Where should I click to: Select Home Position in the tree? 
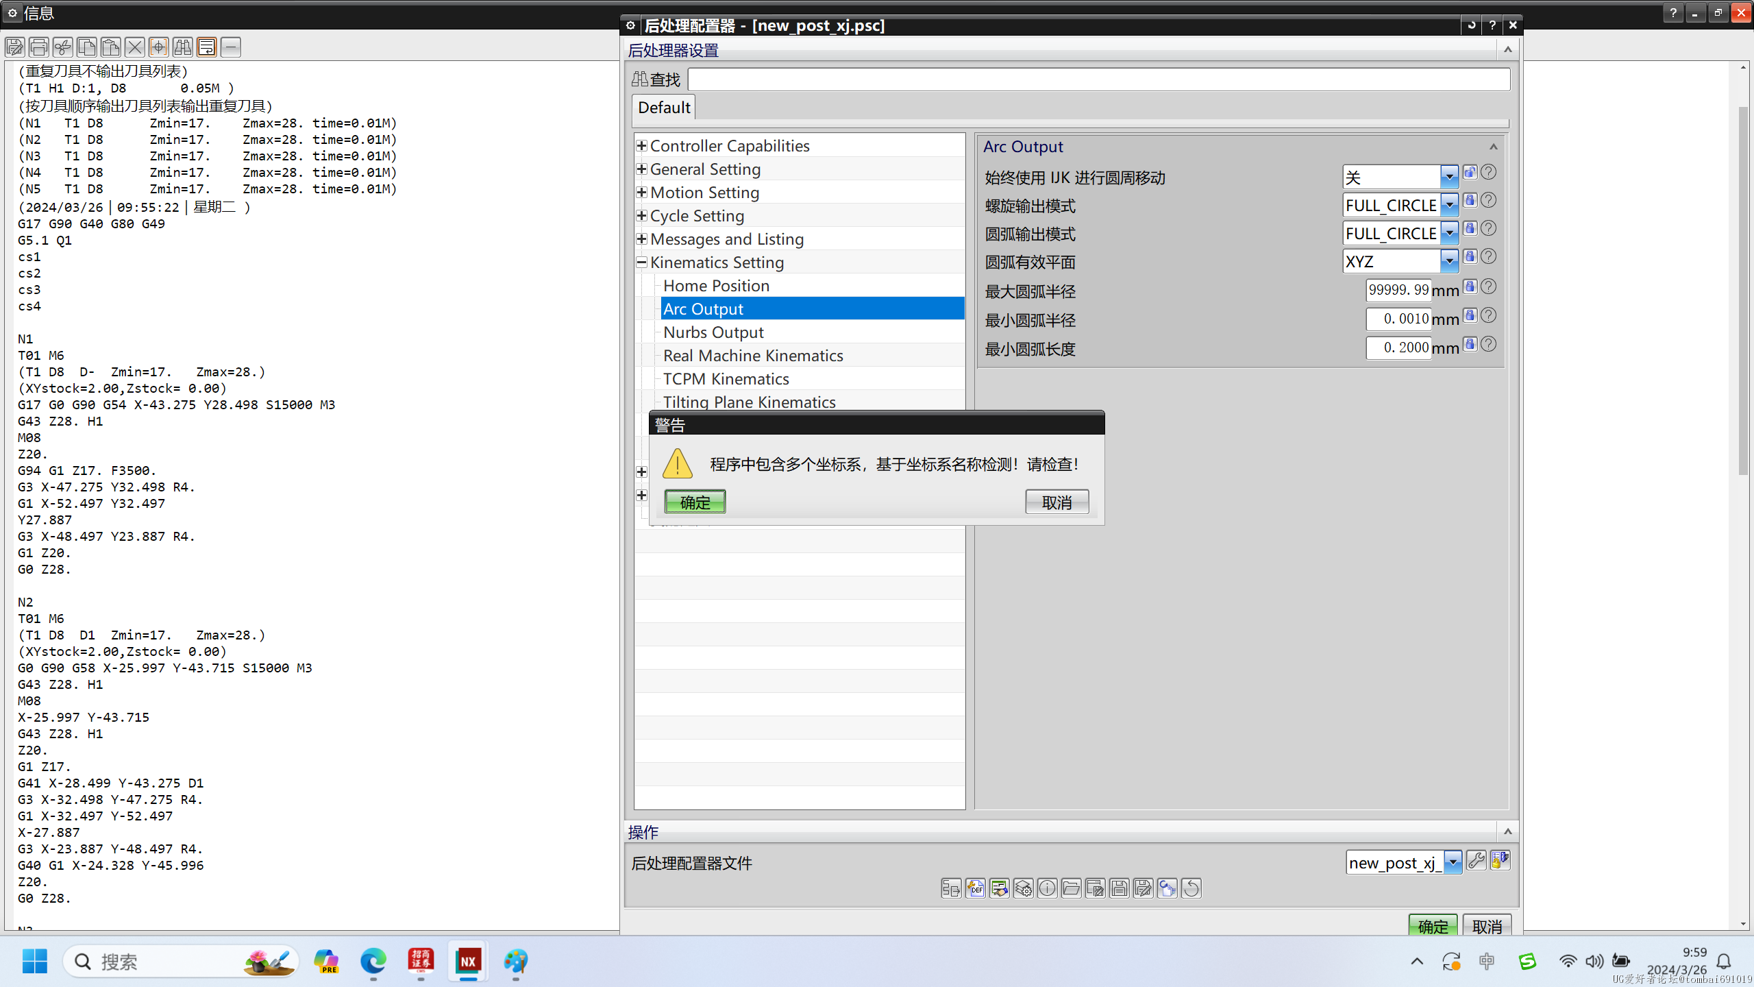pos(716,286)
